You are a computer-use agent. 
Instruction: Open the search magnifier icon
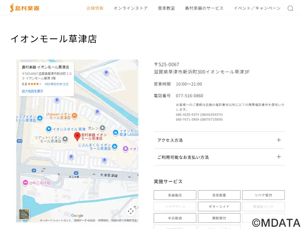[291, 8]
